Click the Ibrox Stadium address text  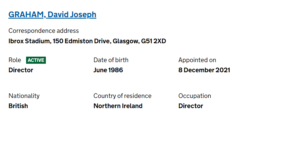point(87,41)
